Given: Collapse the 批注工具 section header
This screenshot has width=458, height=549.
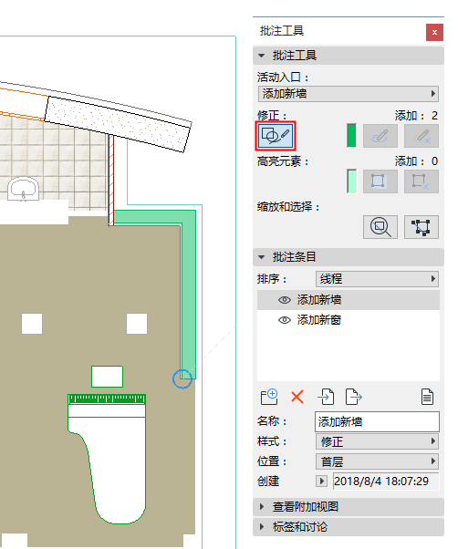Looking at the screenshot, I should click(x=349, y=56).
